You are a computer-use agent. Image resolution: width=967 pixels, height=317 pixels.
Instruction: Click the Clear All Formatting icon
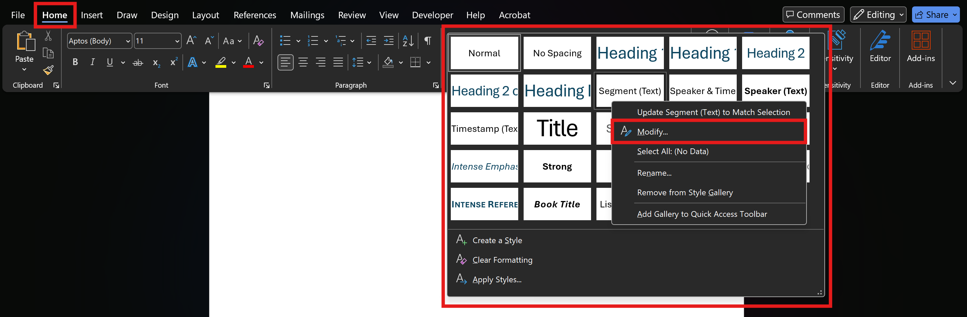tap(258, 40)
